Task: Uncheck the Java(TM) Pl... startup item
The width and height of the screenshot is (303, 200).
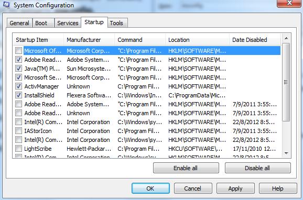Action: click(x=18, y=69)
